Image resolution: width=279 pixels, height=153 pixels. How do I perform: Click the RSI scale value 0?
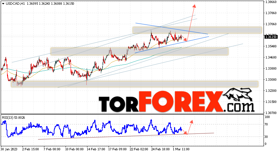(x=266, y=144)
